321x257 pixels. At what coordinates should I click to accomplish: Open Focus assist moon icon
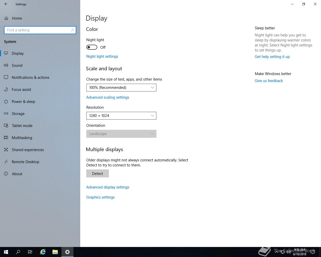(x=6, y=89)
